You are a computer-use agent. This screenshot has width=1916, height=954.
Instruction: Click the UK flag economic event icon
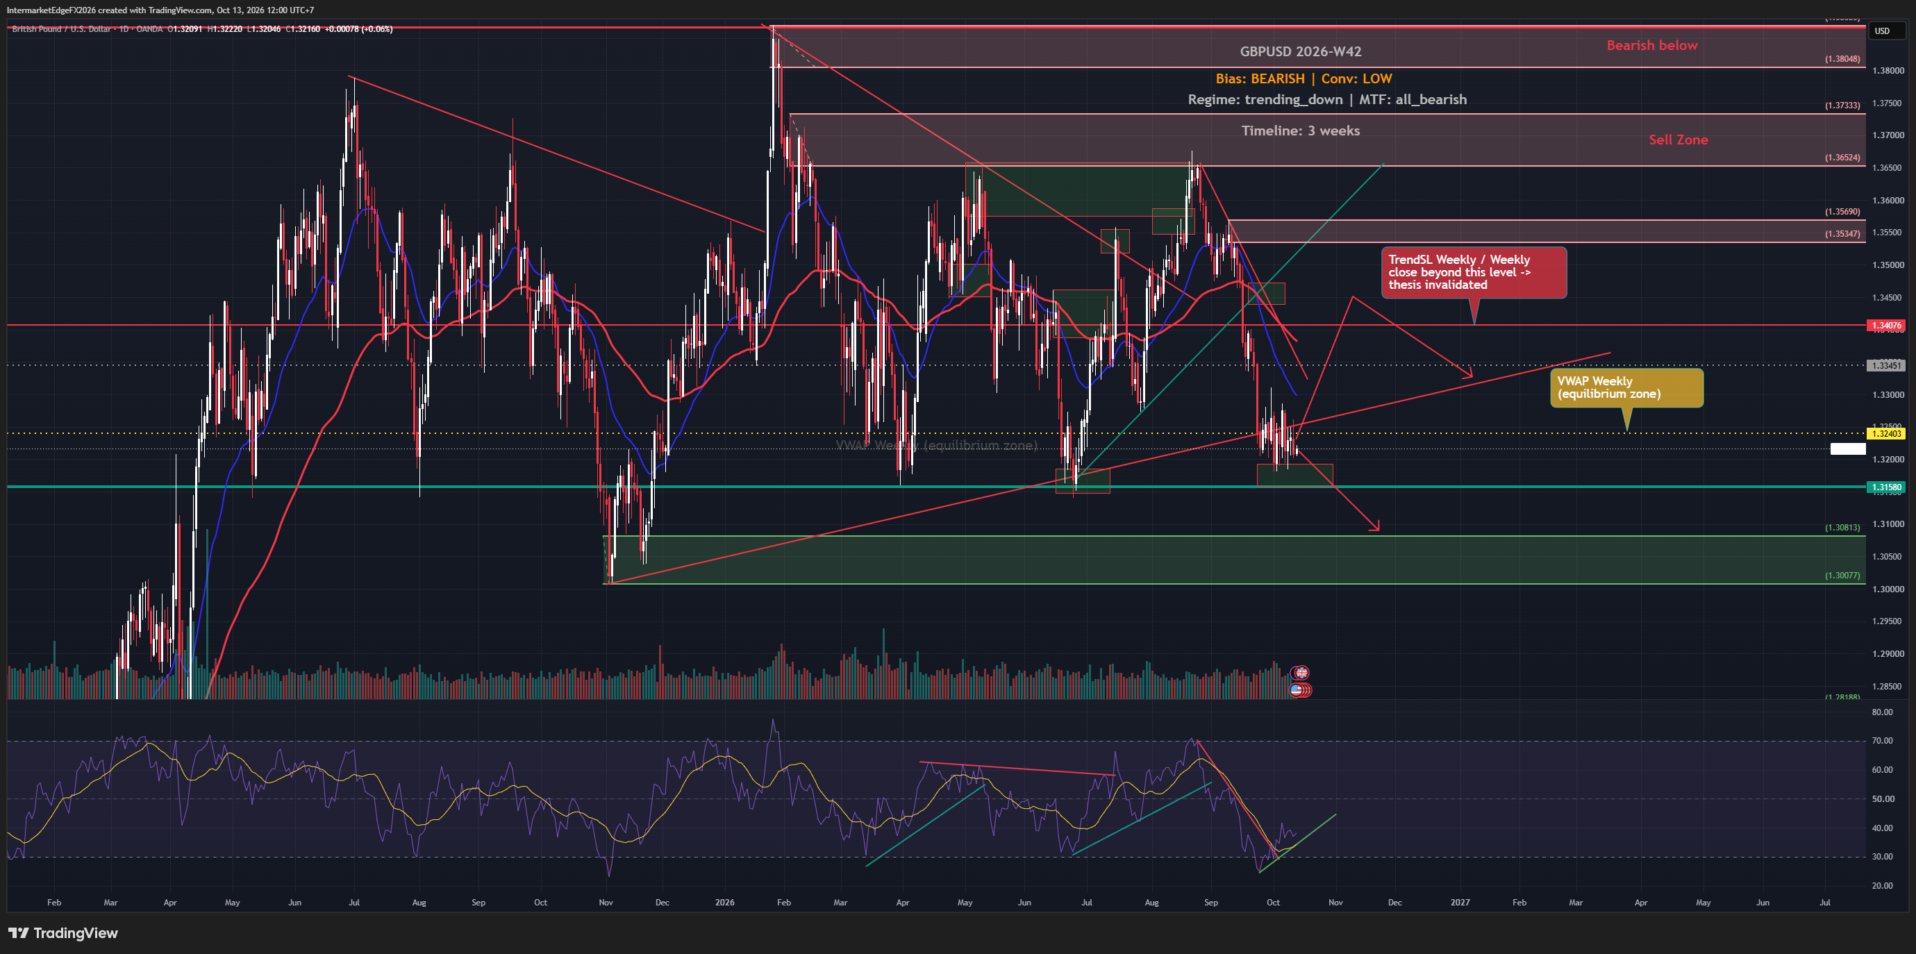pyautogui.click(x=1301, y=672)
